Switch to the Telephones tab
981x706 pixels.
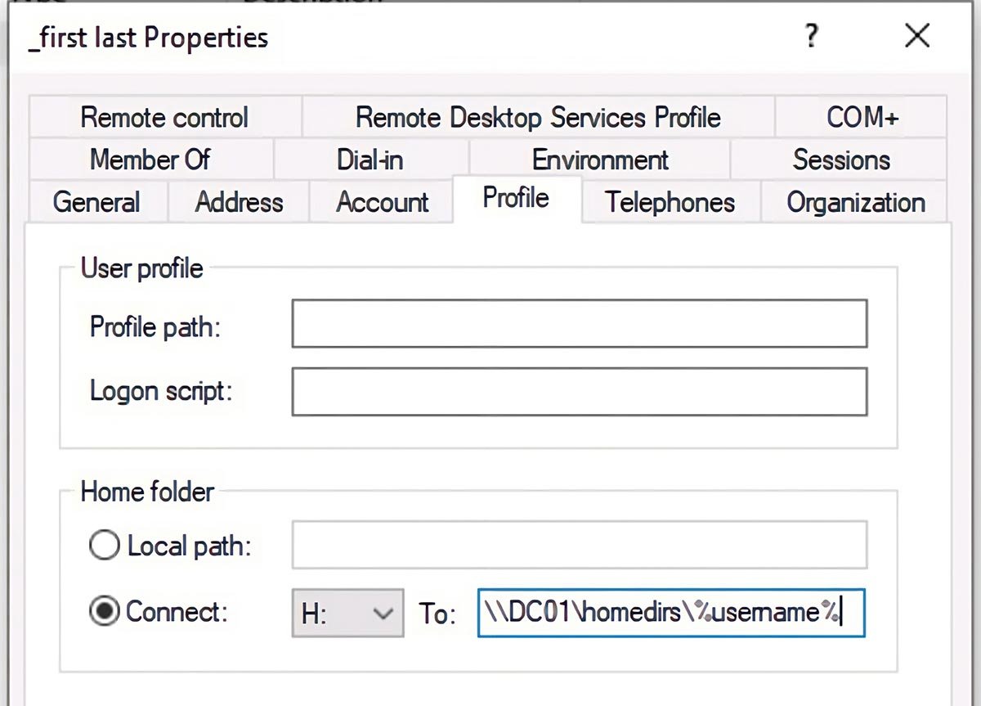pyautogui.click(x=670, y=202)
